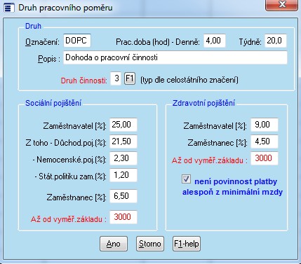Click the Označení field containing DOPC

click(77, 41)
